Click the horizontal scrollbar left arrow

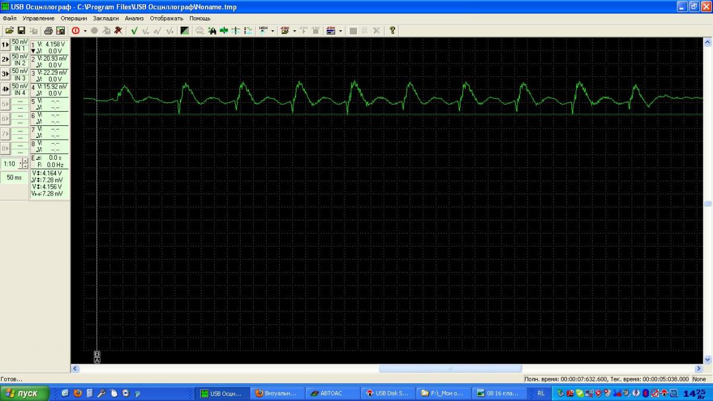(x=75, y=368)
